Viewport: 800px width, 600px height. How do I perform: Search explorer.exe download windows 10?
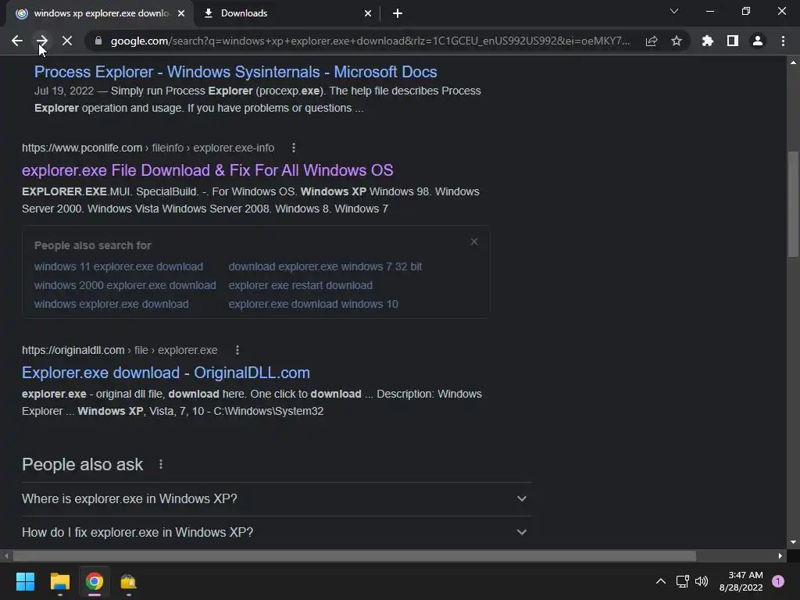313,304
